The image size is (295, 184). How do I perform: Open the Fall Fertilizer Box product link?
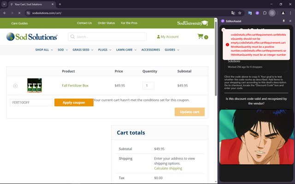[75, 86]
